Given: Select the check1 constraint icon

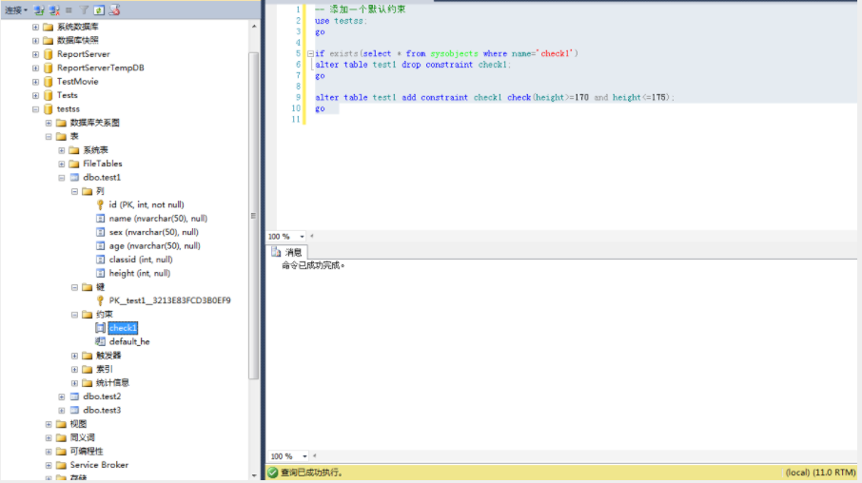Looking at the screenshot, I should [x=100, y=328].
